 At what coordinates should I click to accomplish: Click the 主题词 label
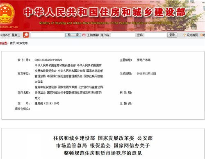pos(126,103)
